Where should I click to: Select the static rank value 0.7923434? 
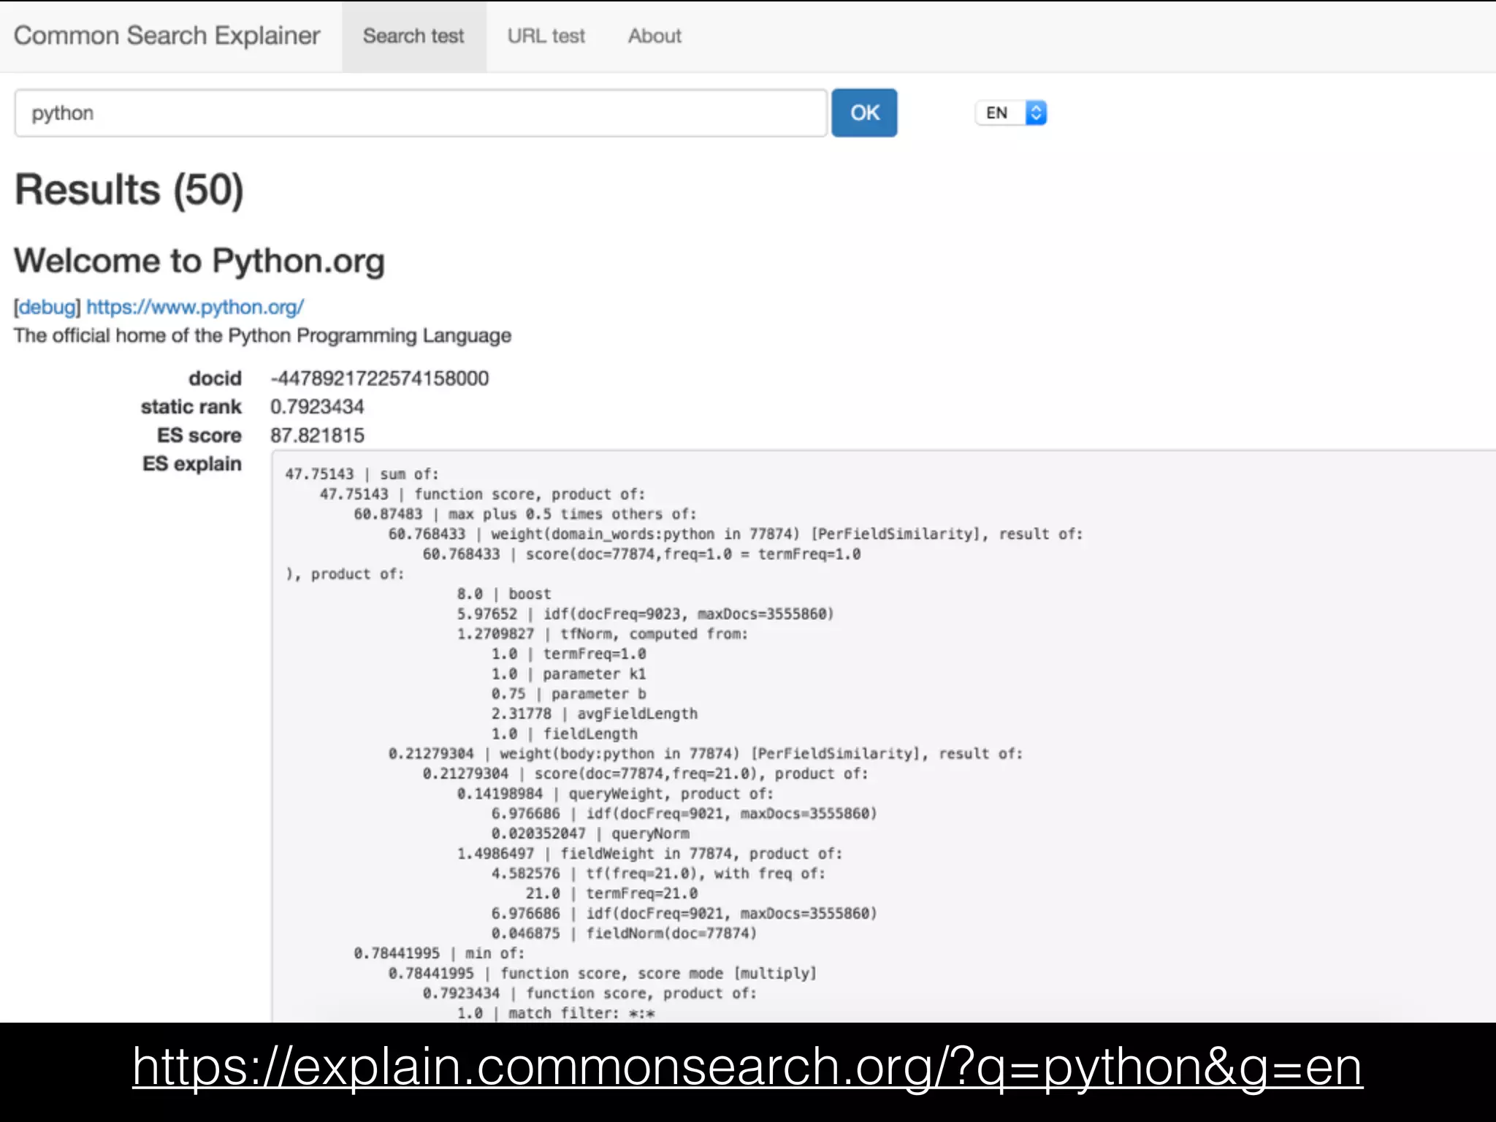click(x=317, y=407)
